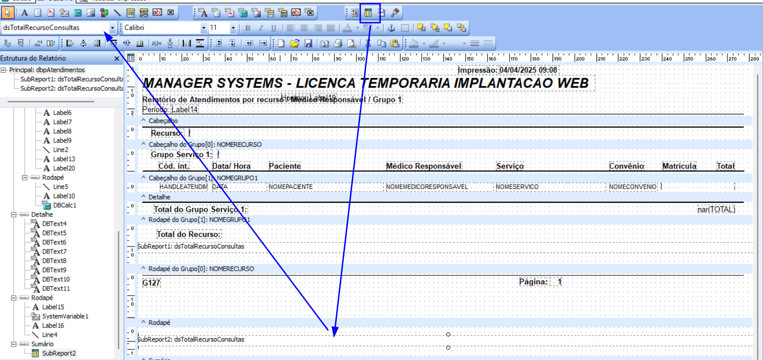Click the Anchors icon in format toolbar
The image size is (763, 360).
point(391,28)
